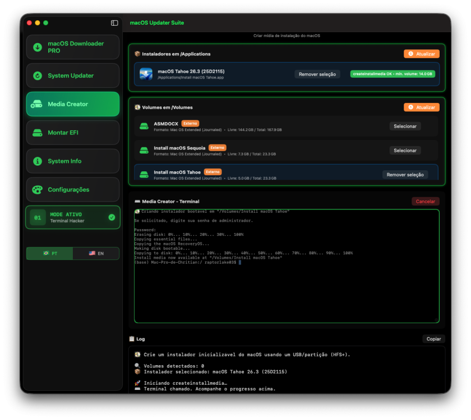Click the createinstallmedia OK status badge
Image resolution: width=471 pixels, height=420 pixels.
(392, 74)
